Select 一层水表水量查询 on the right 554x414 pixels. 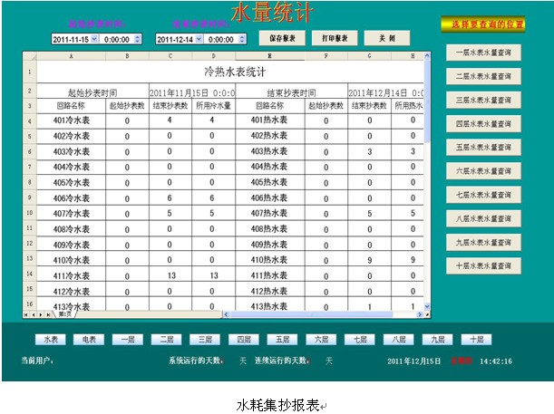coord(483,53)
